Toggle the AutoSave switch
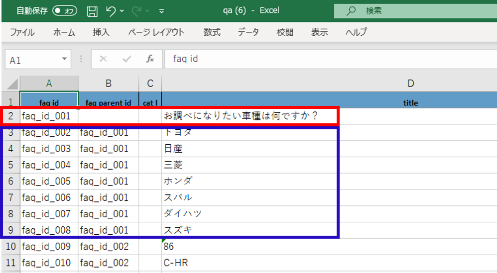The width and height of the screenshot is (497, 273). click(65, 10)
